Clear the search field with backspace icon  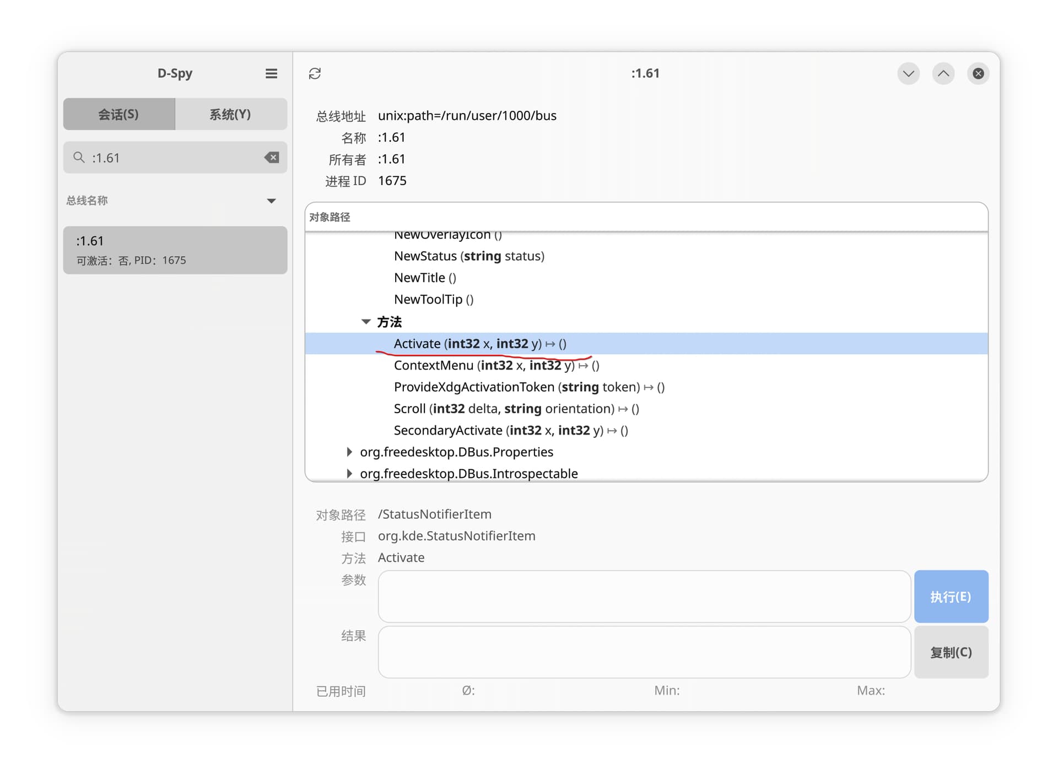tap(271, 158)
